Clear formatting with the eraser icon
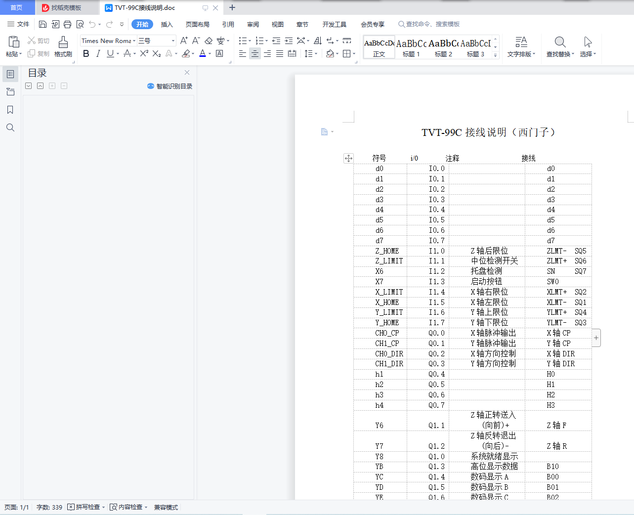634x515 pixels. pyautogui.click(x=209, y=41)
